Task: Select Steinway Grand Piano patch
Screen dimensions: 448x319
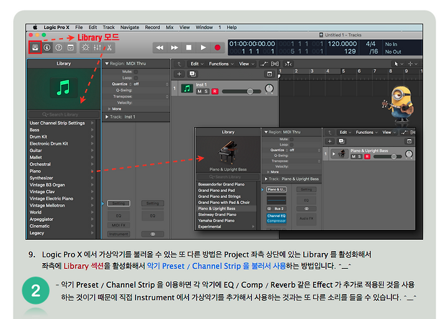Action: (x=226, y=214)
